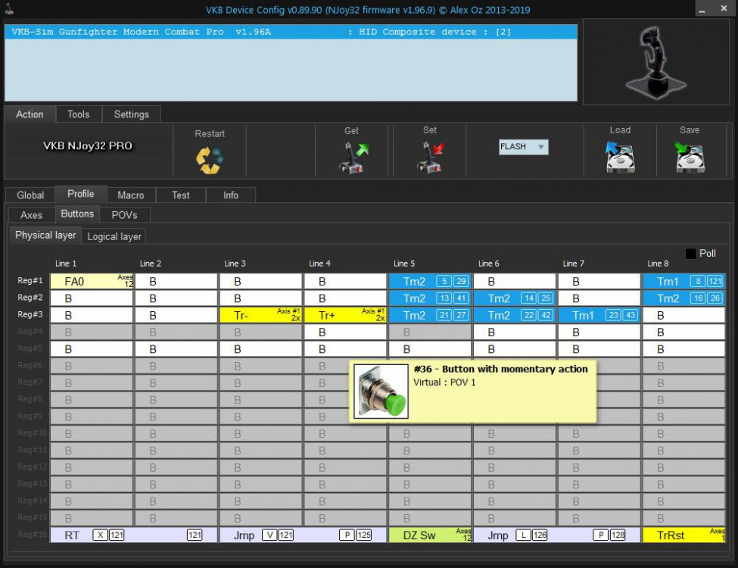
Task: Click the Save disk icon
Action: click(x=690, y=158)
